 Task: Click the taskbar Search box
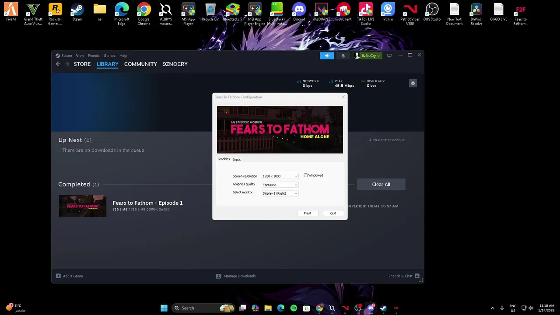pyautogui.click(x=204, y=308)
